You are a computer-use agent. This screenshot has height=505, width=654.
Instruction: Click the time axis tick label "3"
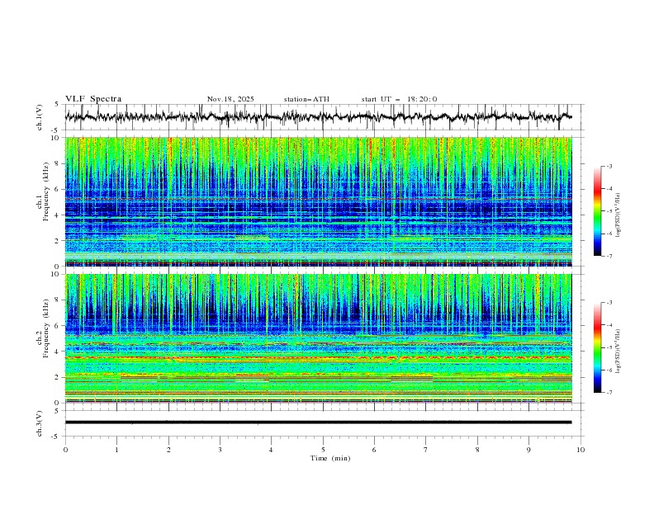pyautogui.click(x=220, y=450)
